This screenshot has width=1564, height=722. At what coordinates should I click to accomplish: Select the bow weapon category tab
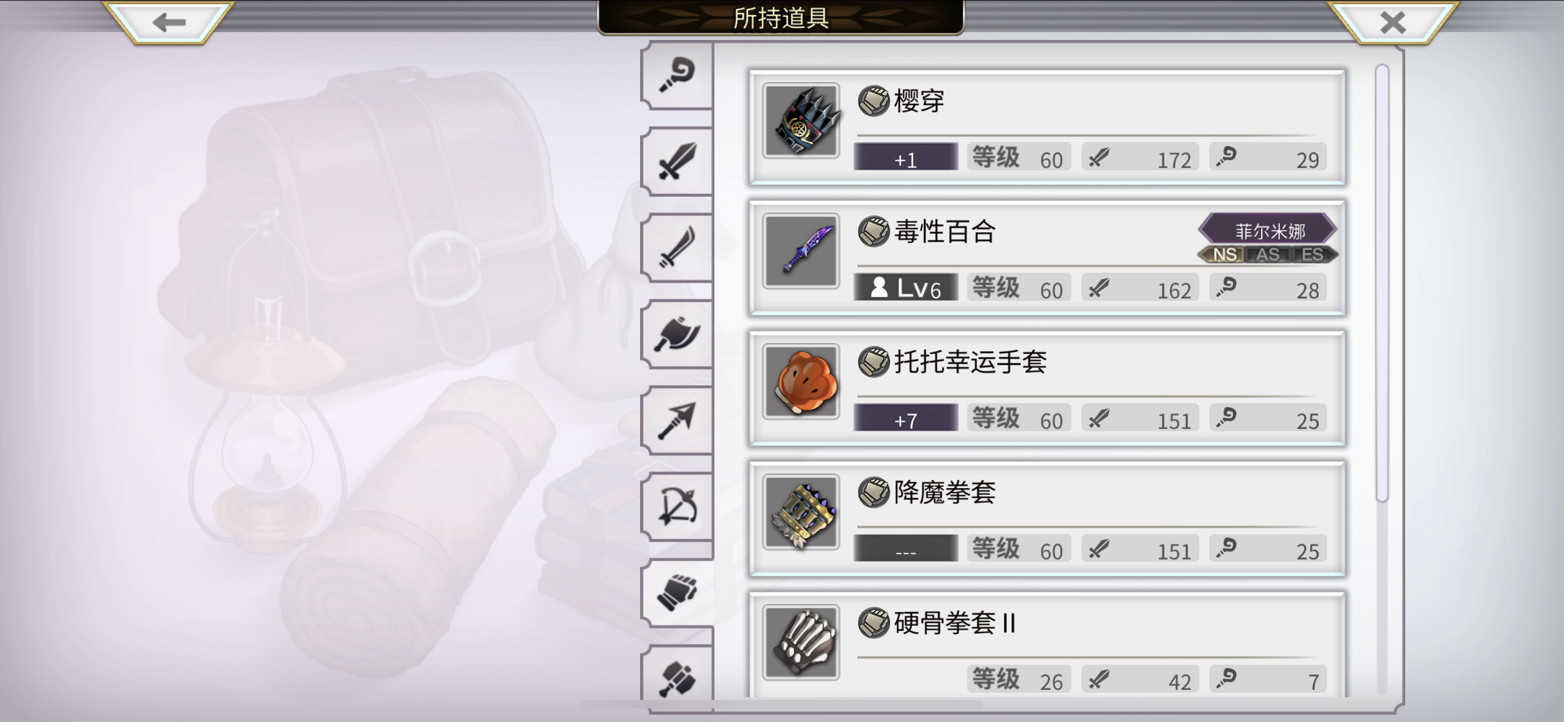(677, 506)
